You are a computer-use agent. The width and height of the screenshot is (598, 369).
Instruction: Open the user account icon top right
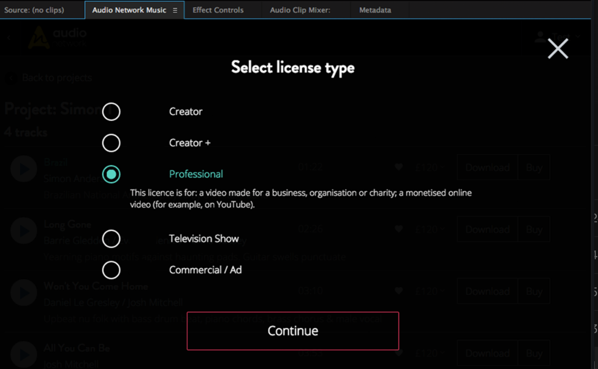click(x=539, y=37)
